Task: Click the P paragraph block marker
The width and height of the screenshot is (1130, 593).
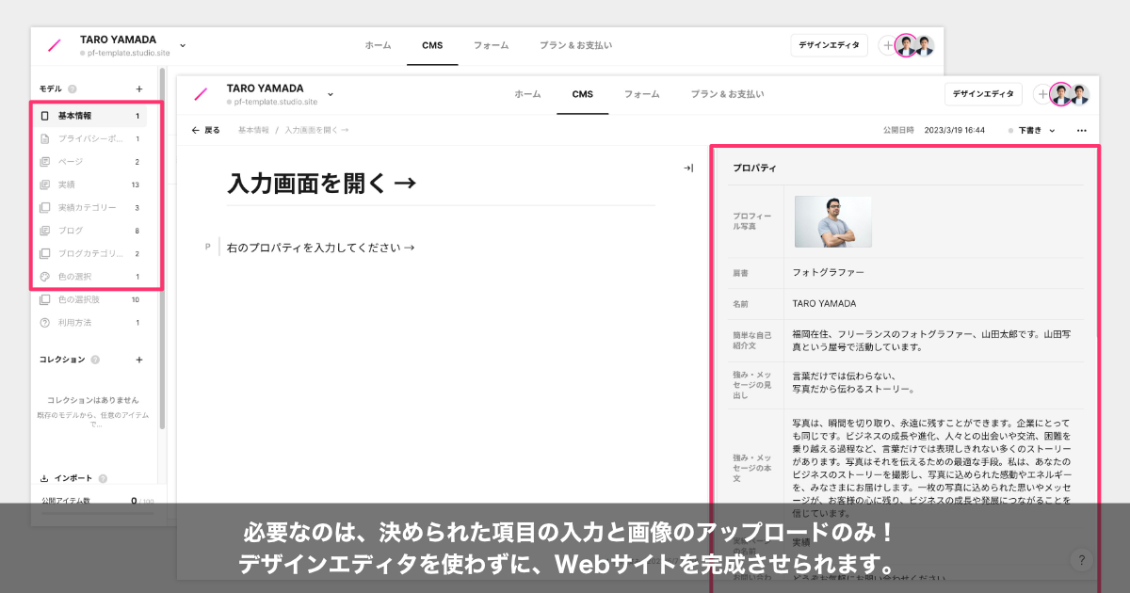Action: 208,247
